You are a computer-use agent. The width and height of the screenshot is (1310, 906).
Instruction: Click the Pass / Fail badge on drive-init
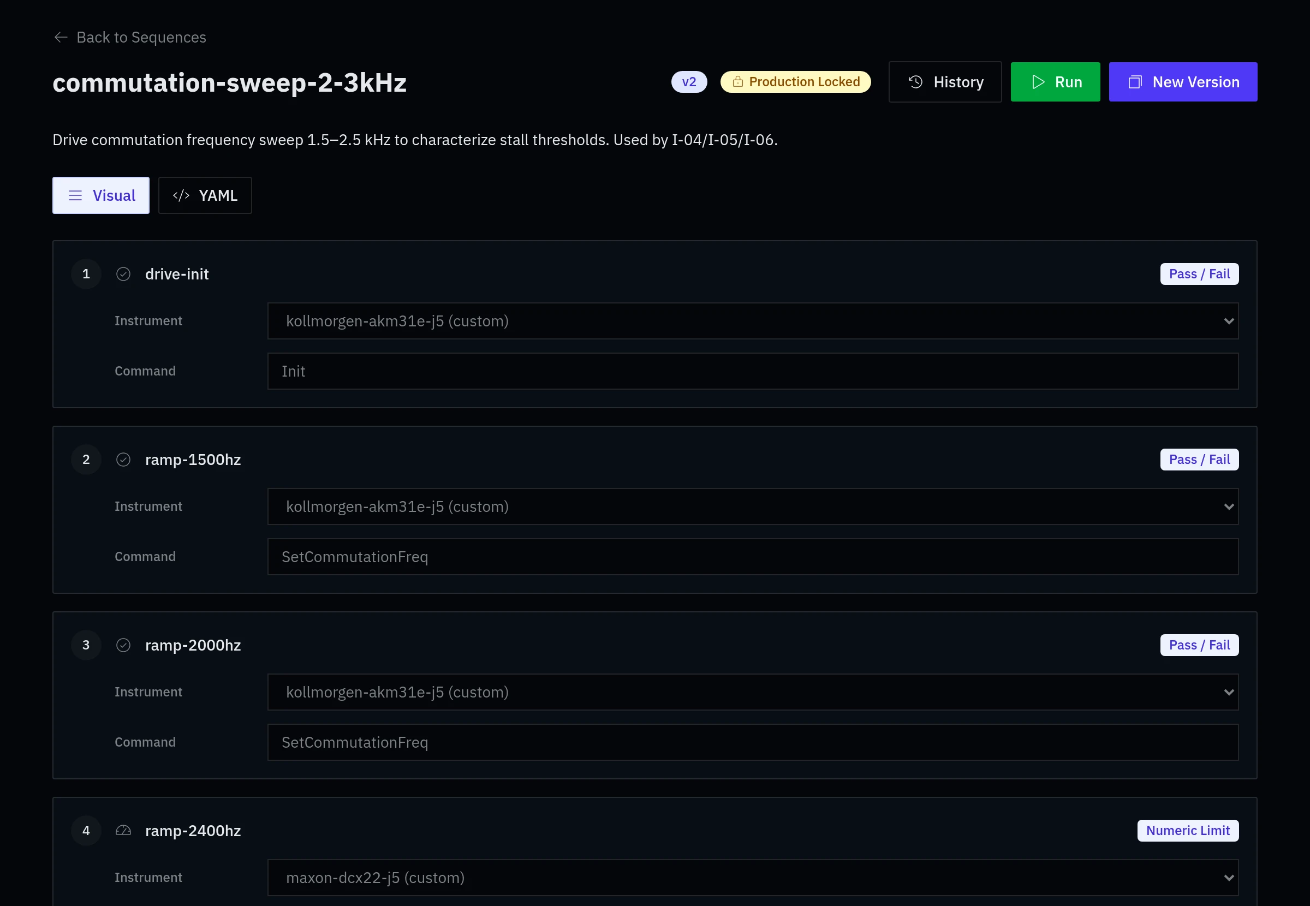click(x=1199, y=274)
